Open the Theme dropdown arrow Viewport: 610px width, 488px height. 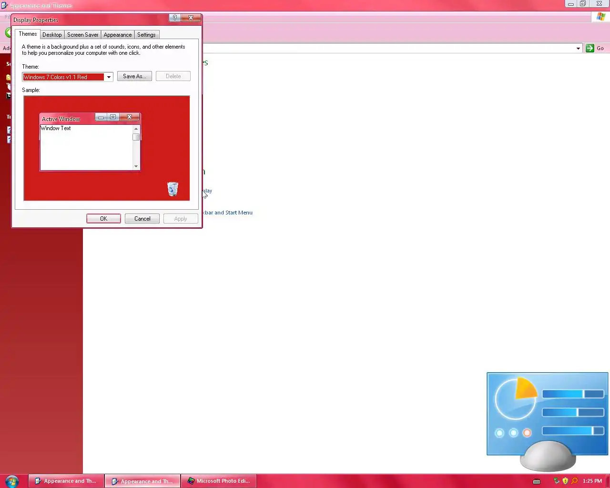click(x=109, y=77)
